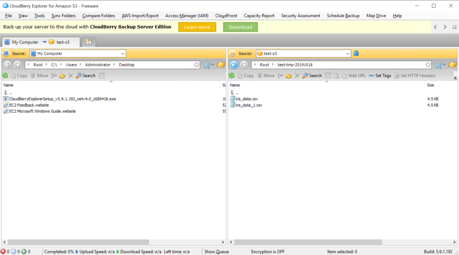Click Move in the left pane toolbar
The image size is (459, 255).
tap(39, 76)
